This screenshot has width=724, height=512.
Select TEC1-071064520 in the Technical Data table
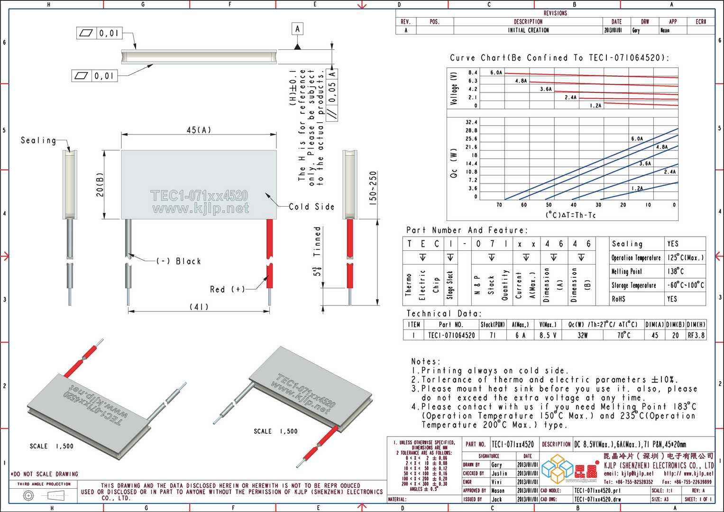(x=451, y=335)
